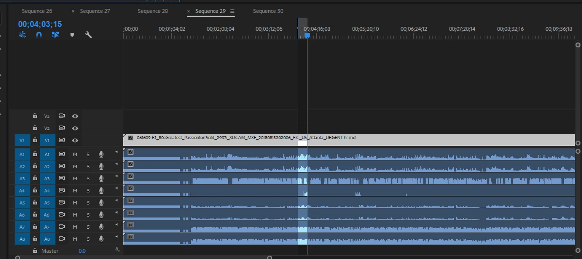The image size is (582, 259).
Task: Toggle sync lock on A4
Action: click(x=62, y=190)
